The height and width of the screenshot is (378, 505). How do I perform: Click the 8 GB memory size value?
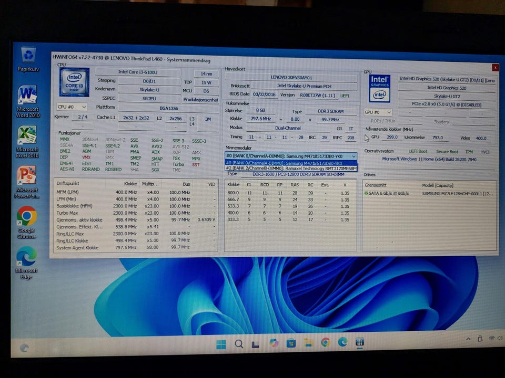click(260, 110)
